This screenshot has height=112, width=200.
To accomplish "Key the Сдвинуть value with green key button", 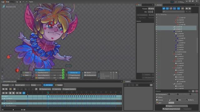I will [63, 78].
